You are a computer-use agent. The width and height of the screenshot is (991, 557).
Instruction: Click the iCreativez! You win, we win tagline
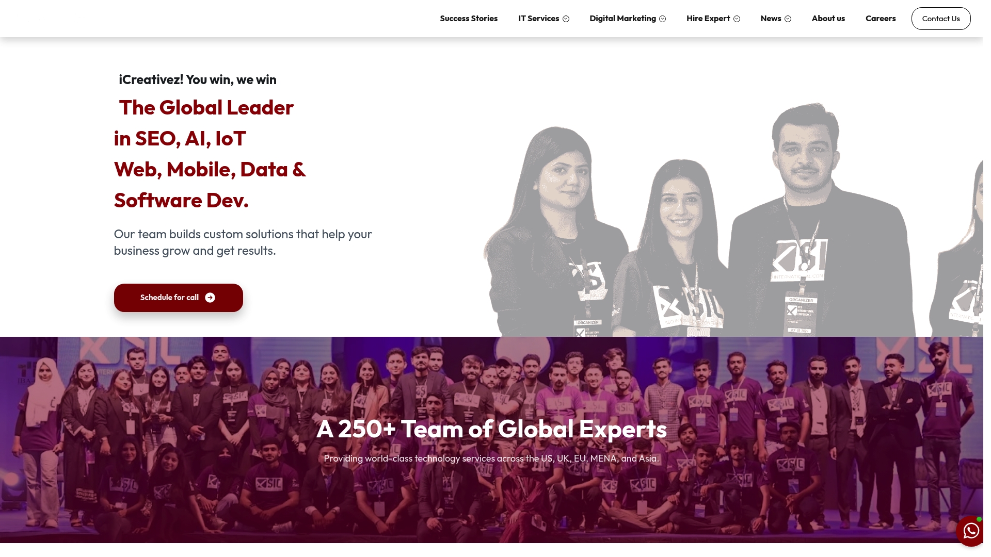coord(198,79)
